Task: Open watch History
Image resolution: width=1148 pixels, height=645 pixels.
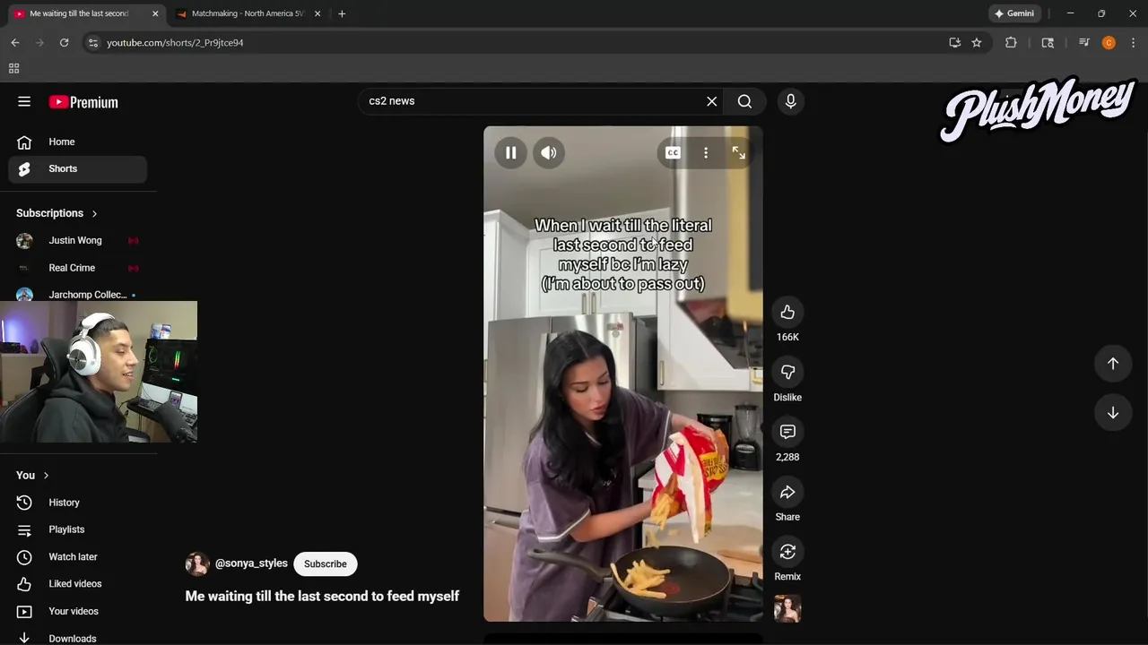Action: coord(78,503)
